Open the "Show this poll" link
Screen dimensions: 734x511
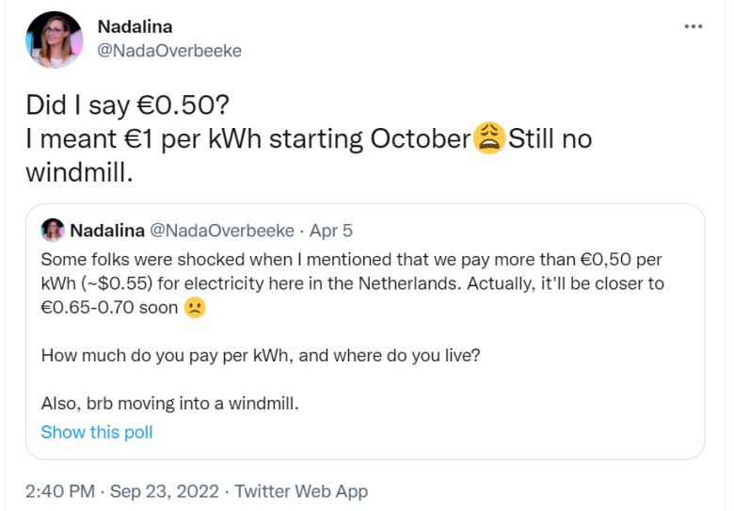(x=96, y=432)
